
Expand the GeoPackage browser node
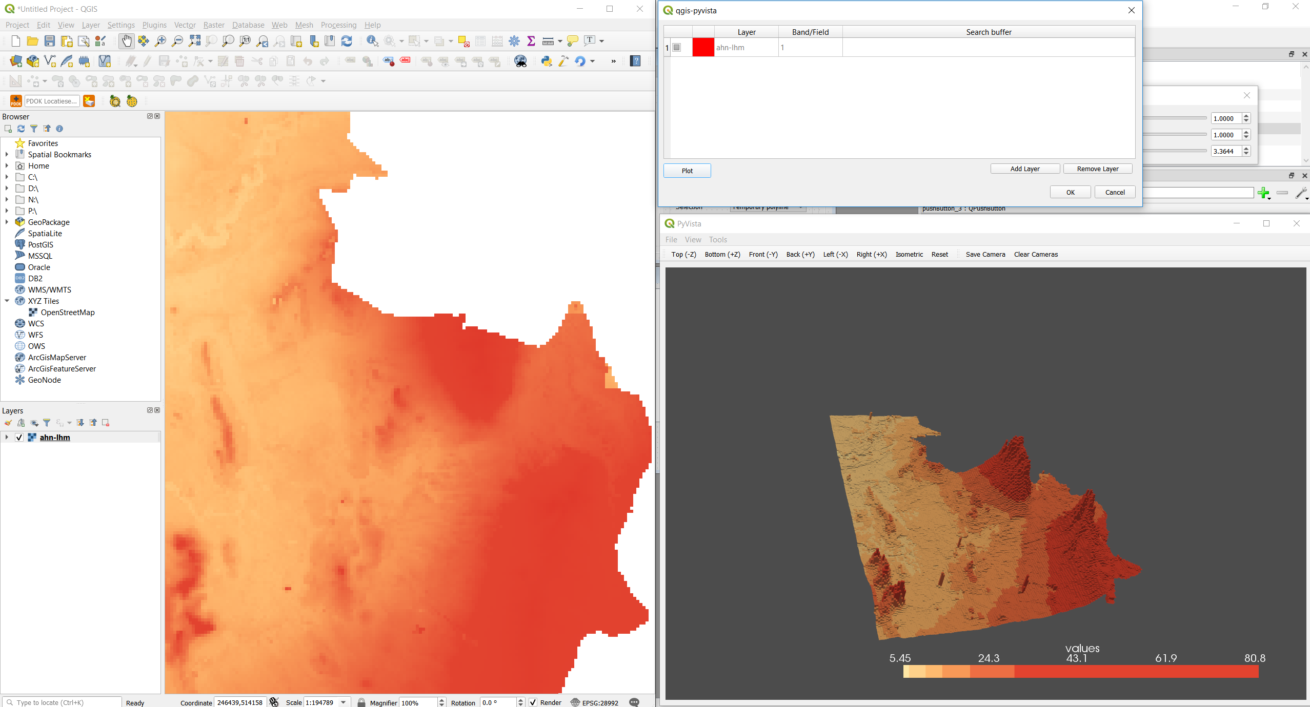7,222
